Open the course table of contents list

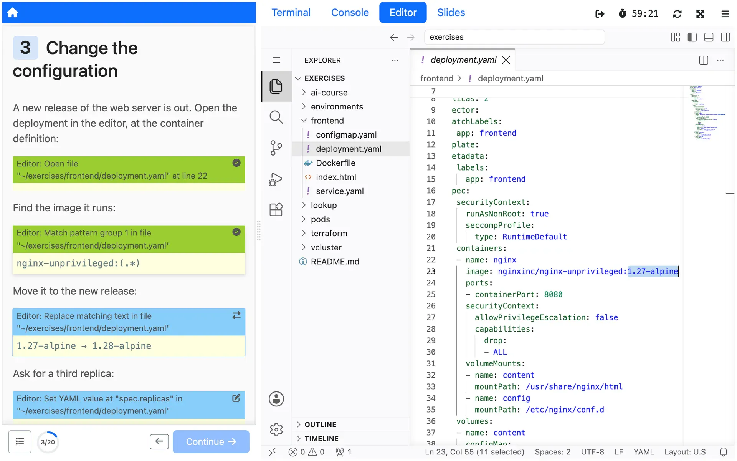(20, 442)
